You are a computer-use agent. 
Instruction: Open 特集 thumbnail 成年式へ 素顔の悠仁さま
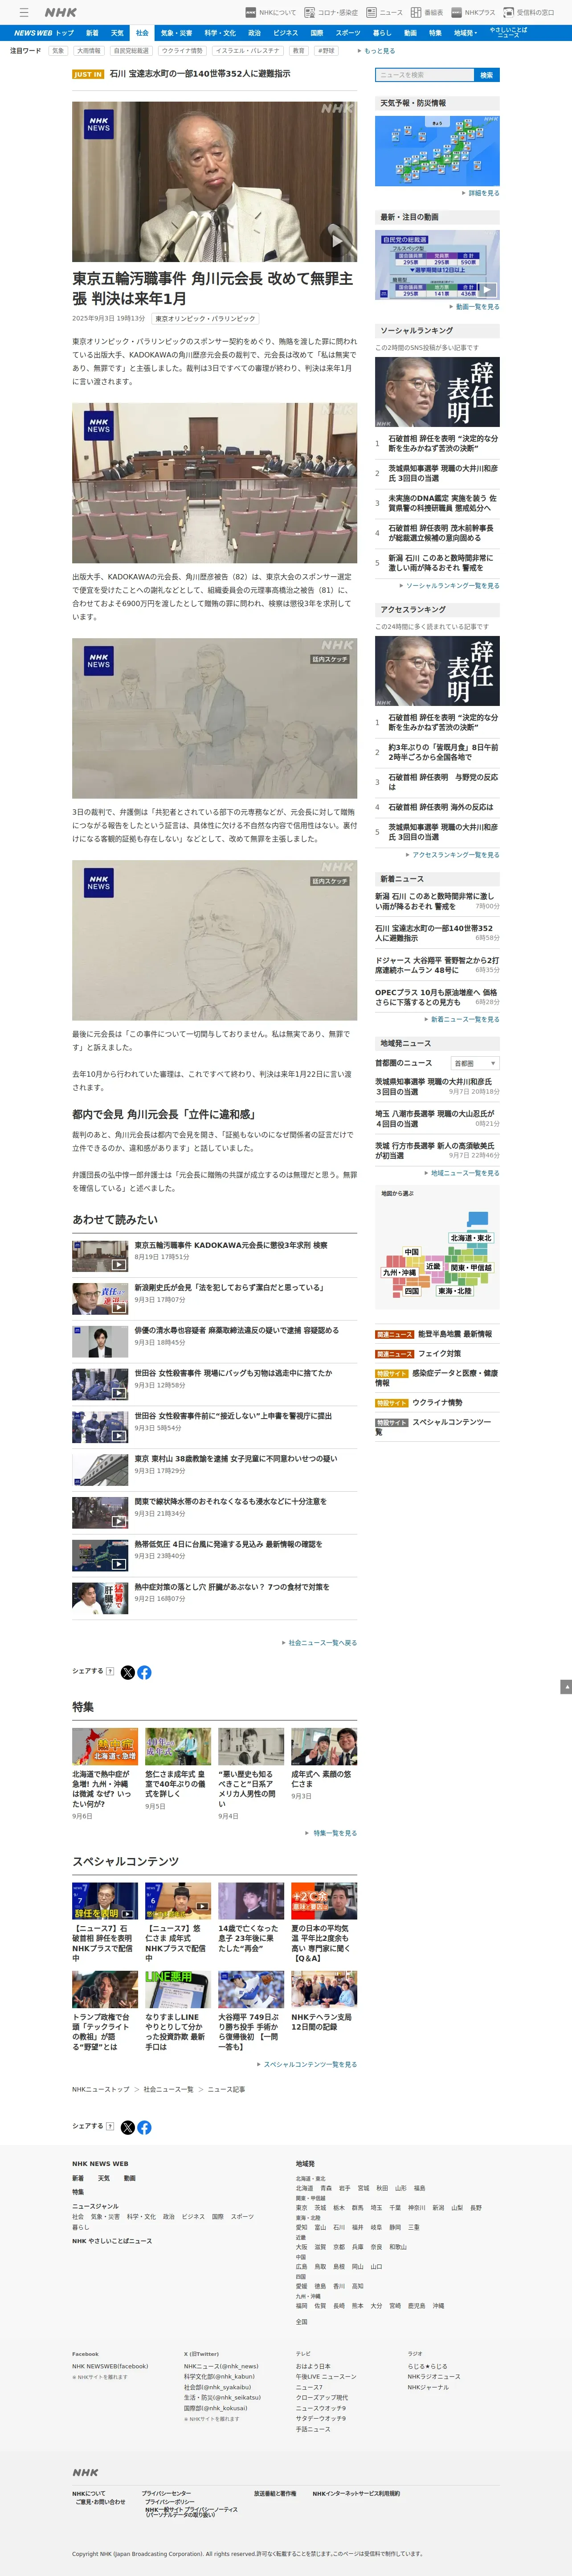(324, 1746)
